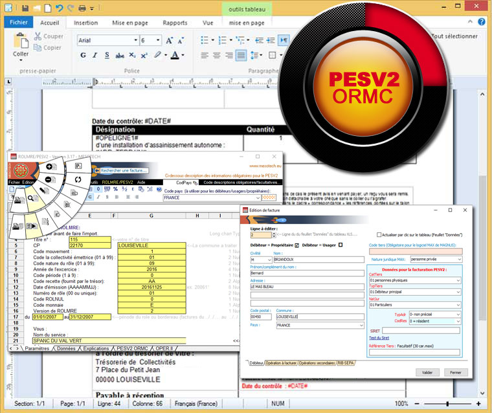Click the Undo arrow icon
The height and width of the screenshot is (413, 492).
pyautogui.click(x=59, y=8)
